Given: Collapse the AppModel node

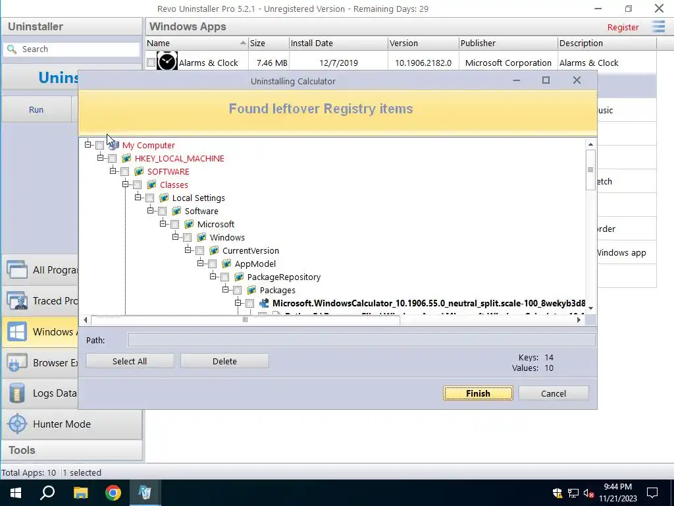Looking at the screenshot, I should click(200, 263).
